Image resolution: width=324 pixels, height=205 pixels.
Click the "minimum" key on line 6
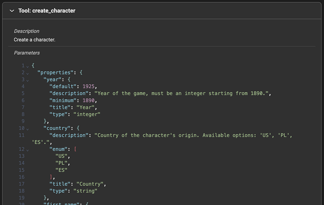point(63,100)
